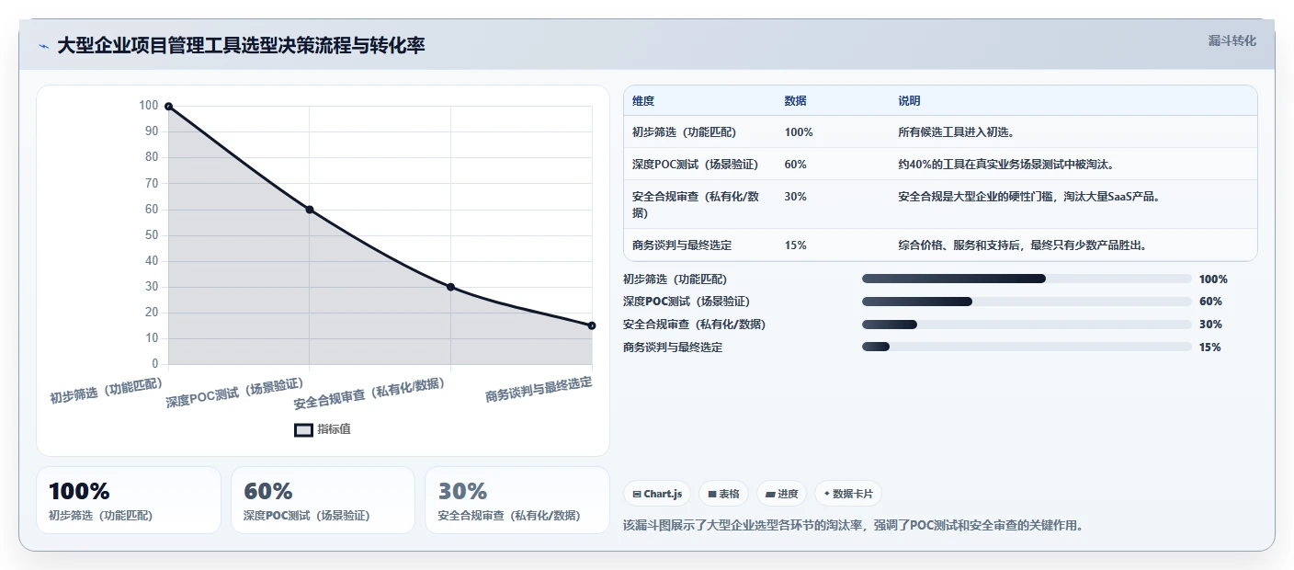Click the 60% 深度POC测试 data card
This screenshot has width=1294, height=570.
click(x=323, y=500)
